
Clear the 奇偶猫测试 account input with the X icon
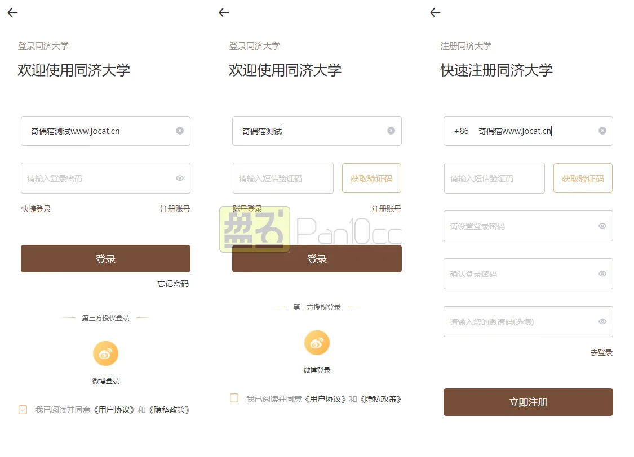pos(180,131)
